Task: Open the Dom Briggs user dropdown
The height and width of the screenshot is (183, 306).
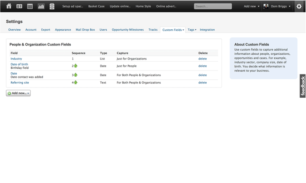Action: coord(280,7)
